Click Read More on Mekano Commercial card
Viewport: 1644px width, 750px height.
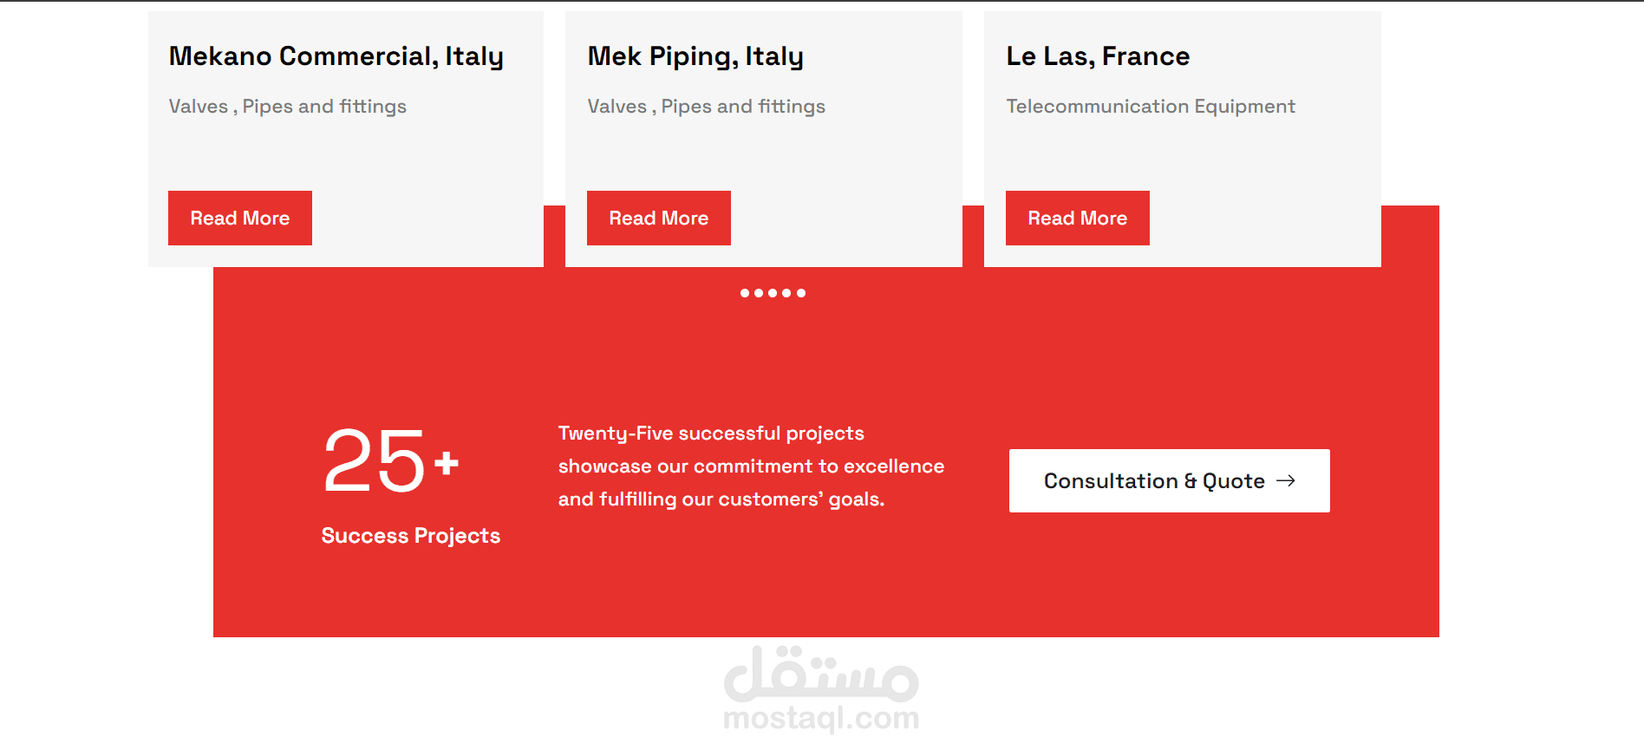pyautogui.click(x=240, y=218)
